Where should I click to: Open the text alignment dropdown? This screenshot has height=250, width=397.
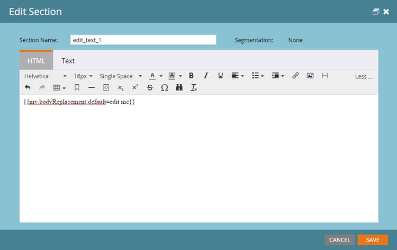point(238,76)
